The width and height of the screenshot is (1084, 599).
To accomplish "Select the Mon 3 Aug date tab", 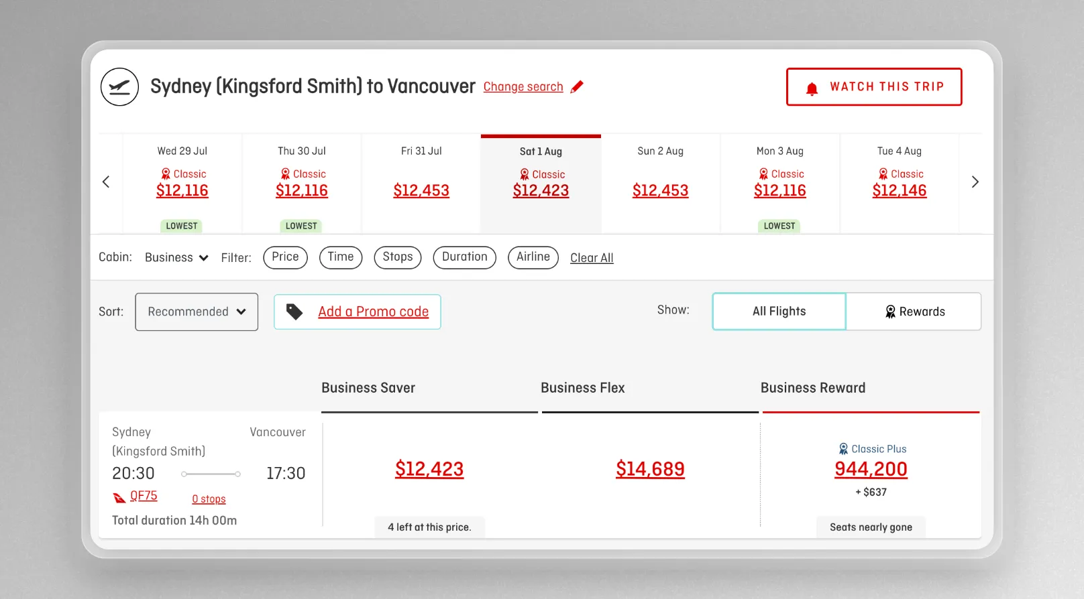I will click(x=780, y=184).
